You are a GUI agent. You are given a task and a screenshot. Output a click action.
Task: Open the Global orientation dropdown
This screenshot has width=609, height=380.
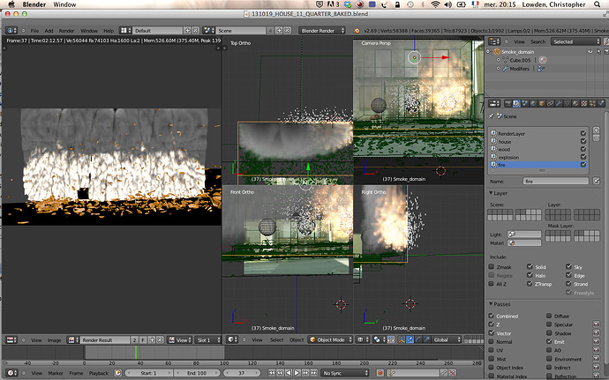(x=447, y=340)
